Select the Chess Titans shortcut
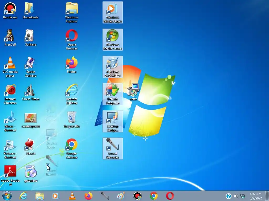 click(x=30, y=92)
